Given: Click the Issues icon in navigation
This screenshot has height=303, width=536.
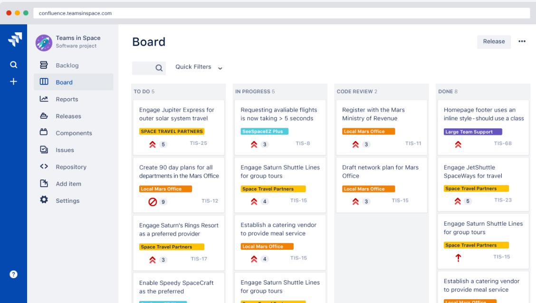Looking at the screenshot, I should click(44, 149).
